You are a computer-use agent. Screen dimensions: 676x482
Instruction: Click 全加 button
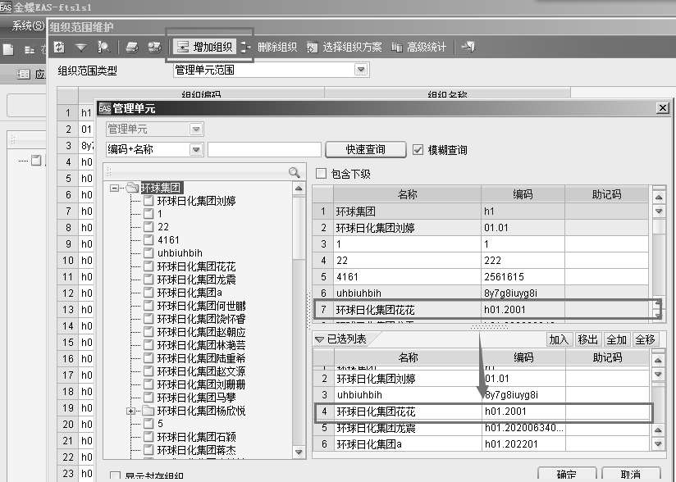616,339
